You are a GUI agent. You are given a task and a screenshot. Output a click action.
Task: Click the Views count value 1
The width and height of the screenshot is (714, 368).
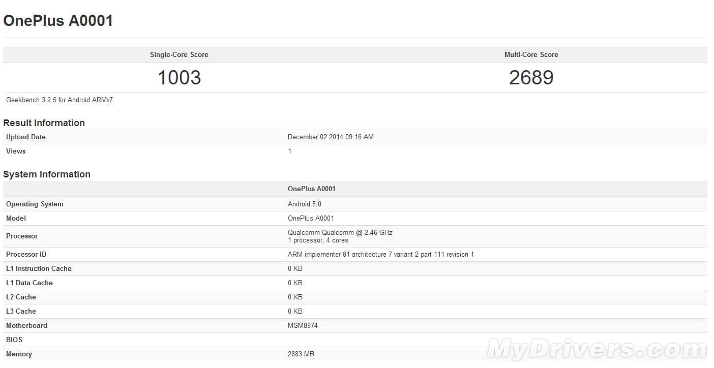pyautogui.click(x=289, y=151)
